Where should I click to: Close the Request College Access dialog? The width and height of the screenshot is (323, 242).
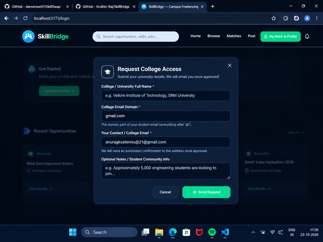pyautogui.click(x=230, y=65)
